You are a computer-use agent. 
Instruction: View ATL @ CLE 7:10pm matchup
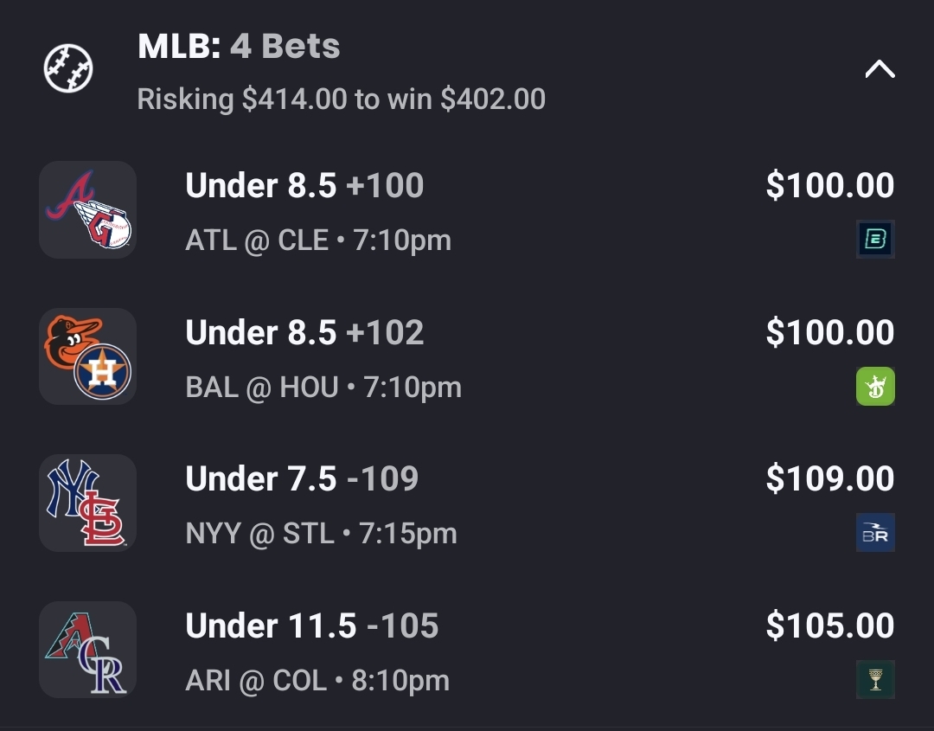pyautogui.click(x=317, y=240)
